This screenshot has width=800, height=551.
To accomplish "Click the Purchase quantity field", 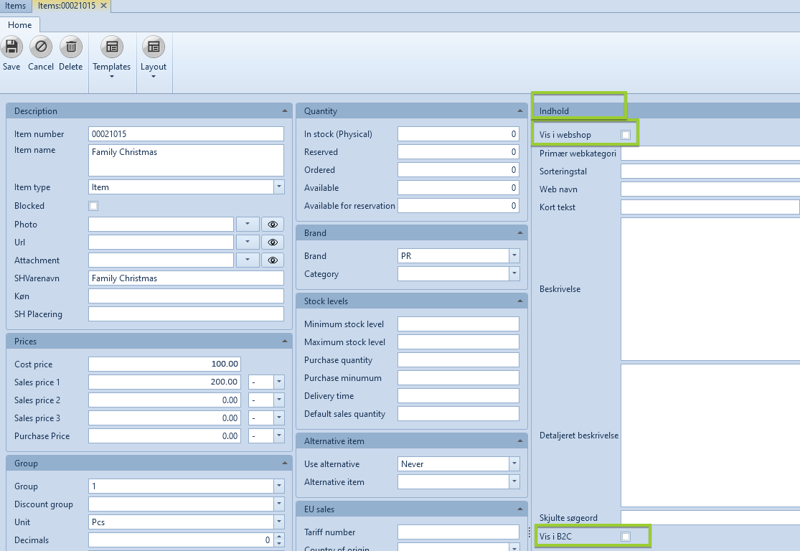I will (x=458, y=359).
